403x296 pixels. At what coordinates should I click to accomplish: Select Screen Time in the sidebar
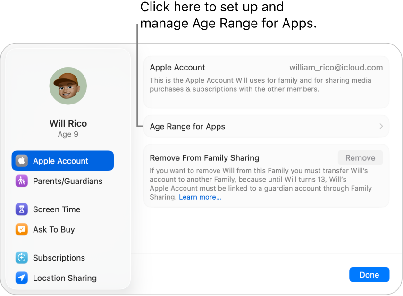57,209
